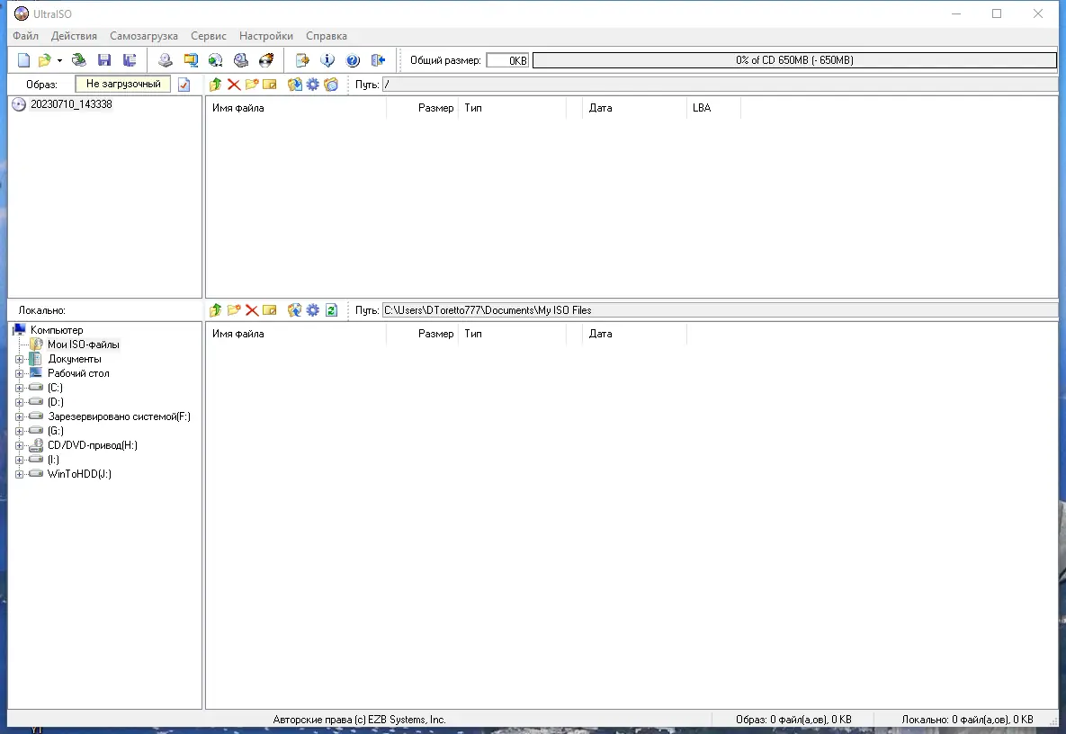Image resolution: width=1066 pixels, height=734 pixels.
Task: Open the Сервис menu
Action: pyautogui.click(x=209, y=36)
